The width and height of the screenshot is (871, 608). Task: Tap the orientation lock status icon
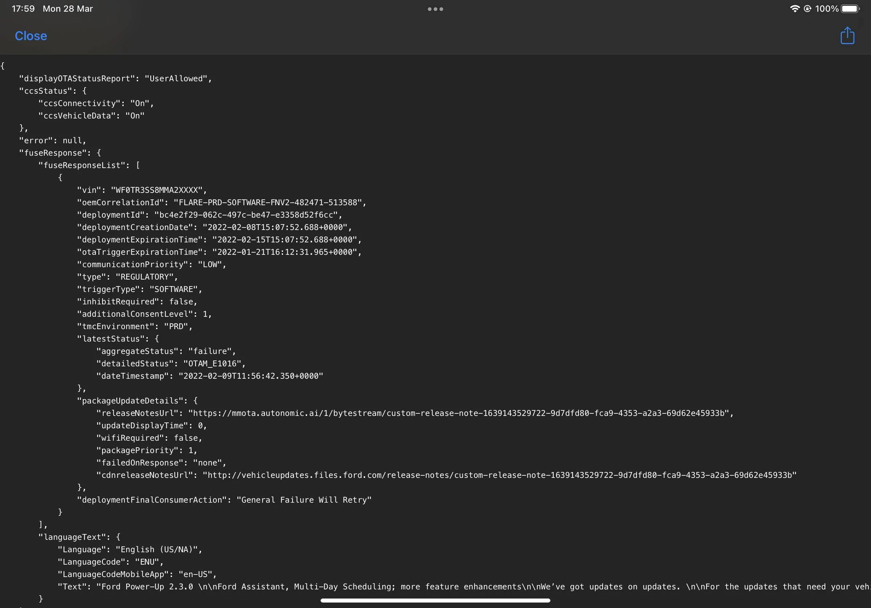[807, 9]
